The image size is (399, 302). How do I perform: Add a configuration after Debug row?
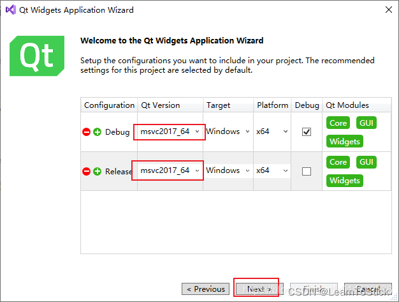pos(98,132)
